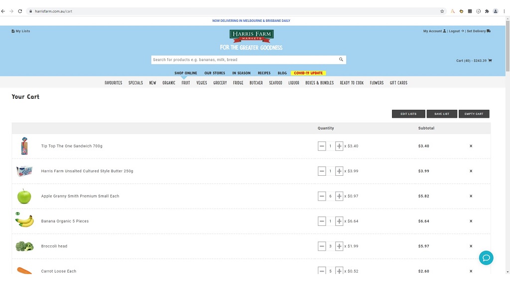Open the Boxes & Bundles category
The width and height of the screenshot is (510, 286).
point(319,83)
